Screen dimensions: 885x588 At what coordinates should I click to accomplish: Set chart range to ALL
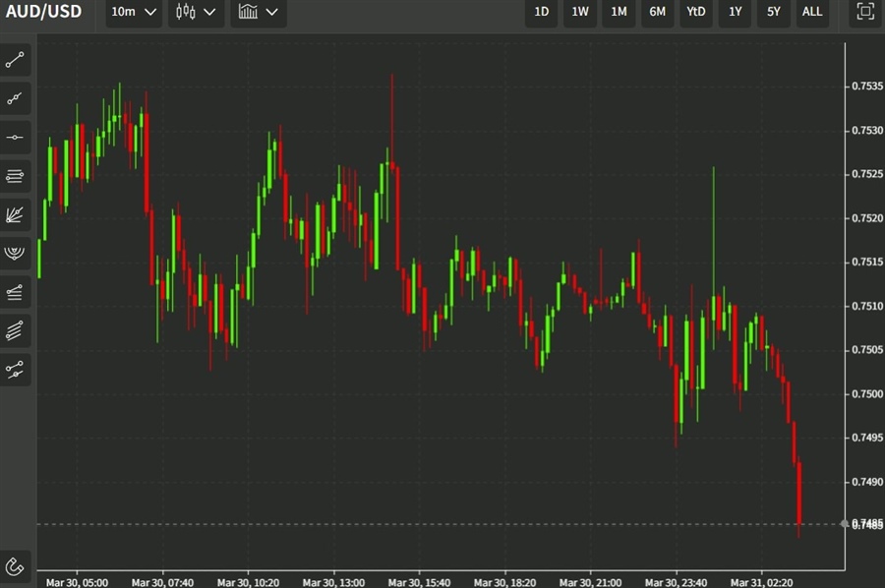[x=812, y=12]
